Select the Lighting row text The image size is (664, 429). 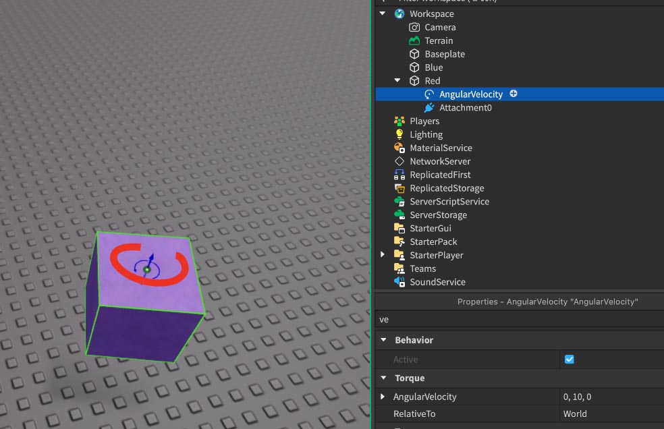tap(426, 135)
